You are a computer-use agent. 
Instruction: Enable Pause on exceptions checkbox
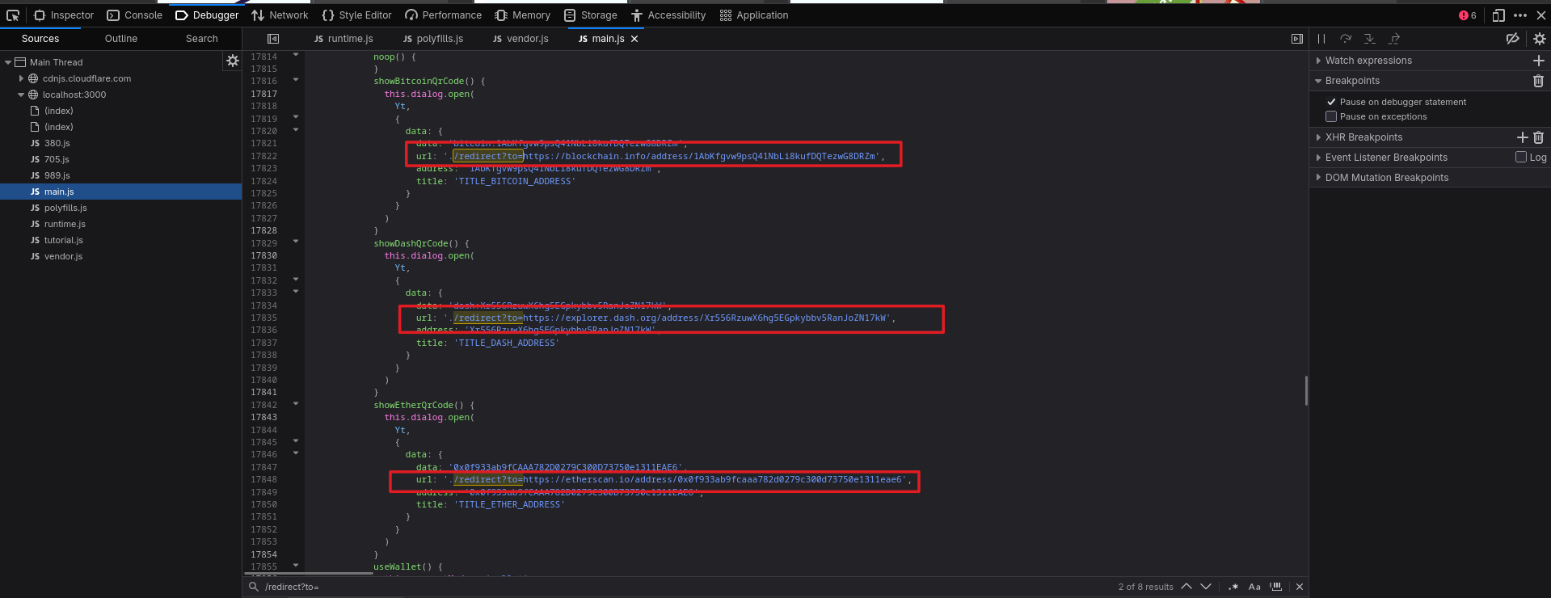click(x=1331, y=116)
